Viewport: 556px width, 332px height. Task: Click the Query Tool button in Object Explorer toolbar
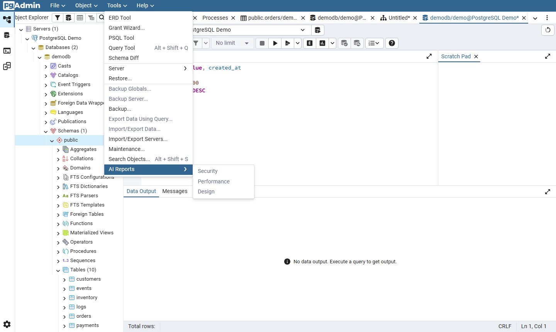pos(68,18)
